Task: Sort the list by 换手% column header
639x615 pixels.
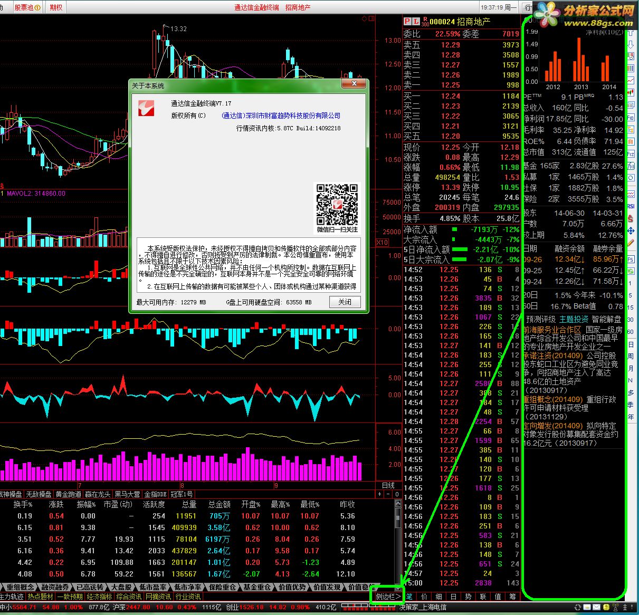Action: pyautogui.click(x=23, y=504)
